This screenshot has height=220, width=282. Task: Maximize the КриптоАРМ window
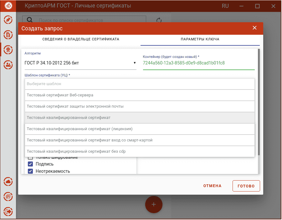(x=257, y=6)
